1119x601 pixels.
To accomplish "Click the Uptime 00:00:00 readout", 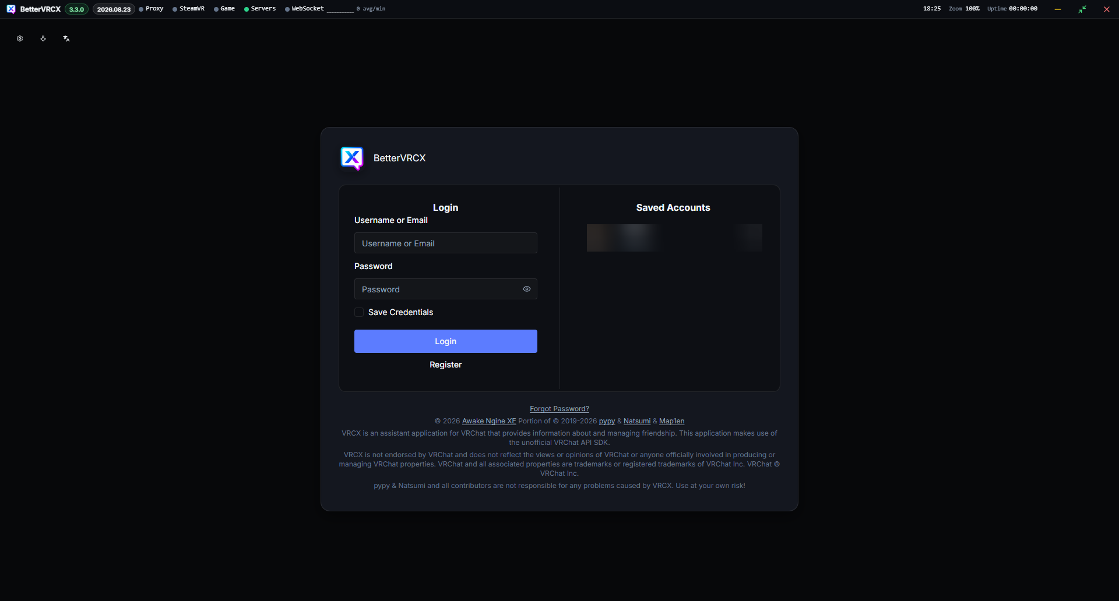I will (1012, 9).
